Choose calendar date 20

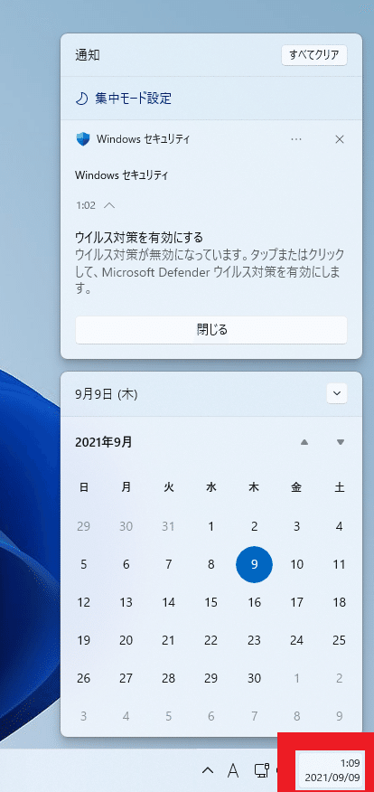click(x=126, y=640)
